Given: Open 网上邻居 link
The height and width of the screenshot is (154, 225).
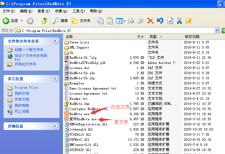Looking at the screenshot, I should click(x=22, y=112).
